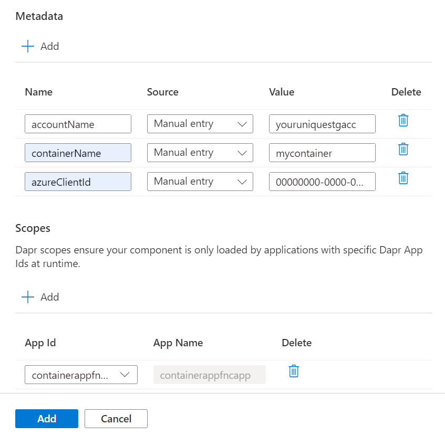
Task: Click the Add label under Metadata
Action: [50, 46]
